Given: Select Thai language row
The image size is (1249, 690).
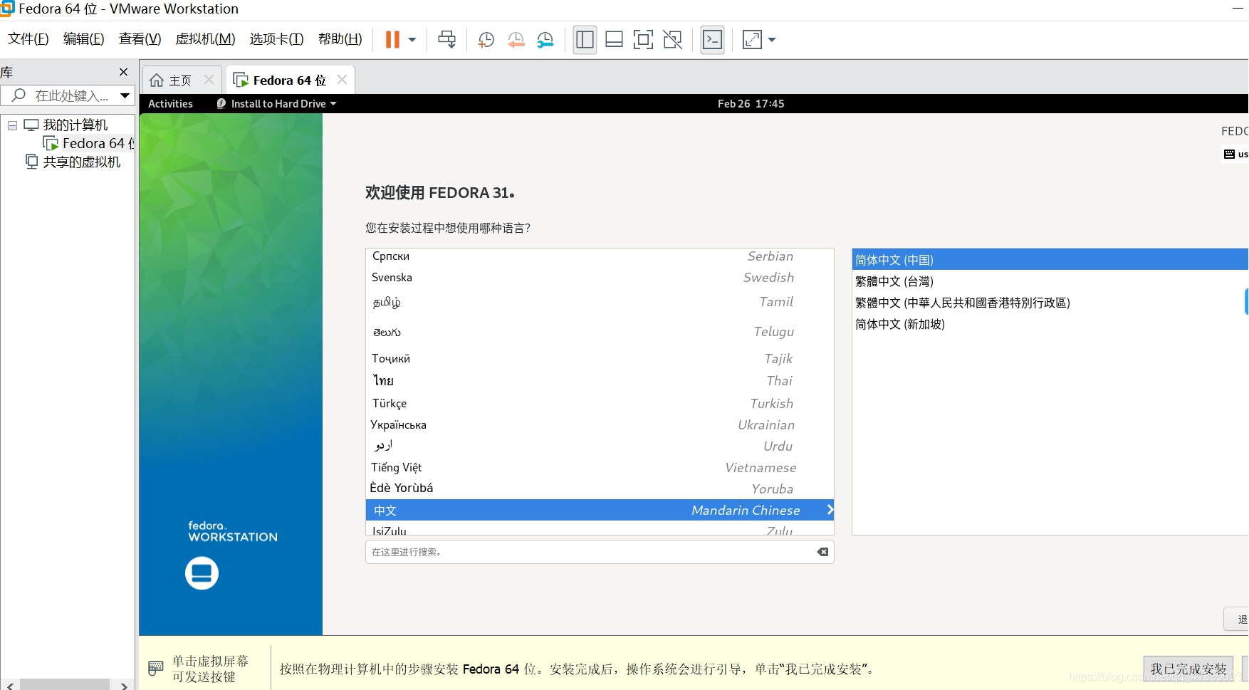Looking at the screenshot, I should pyautogui.click(x=600, y=381).
